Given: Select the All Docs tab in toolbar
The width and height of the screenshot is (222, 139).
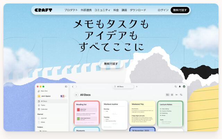Looking at the screenshot, I should pyautogui.click(x=123, y=87).
